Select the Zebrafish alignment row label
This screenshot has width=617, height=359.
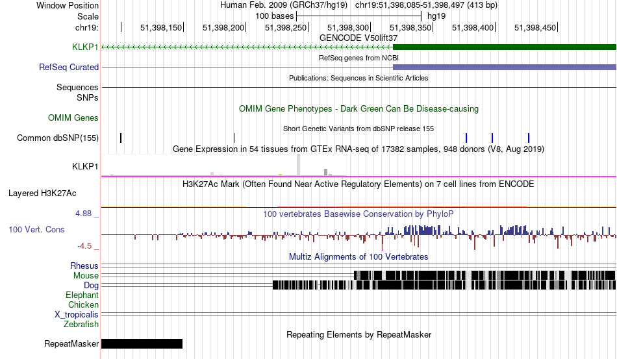coord(81,325)
